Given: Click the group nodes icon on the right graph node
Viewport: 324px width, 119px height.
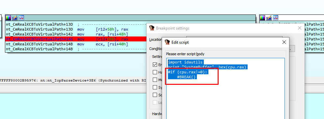Looking at the screenshot, I should click(276, 18).
